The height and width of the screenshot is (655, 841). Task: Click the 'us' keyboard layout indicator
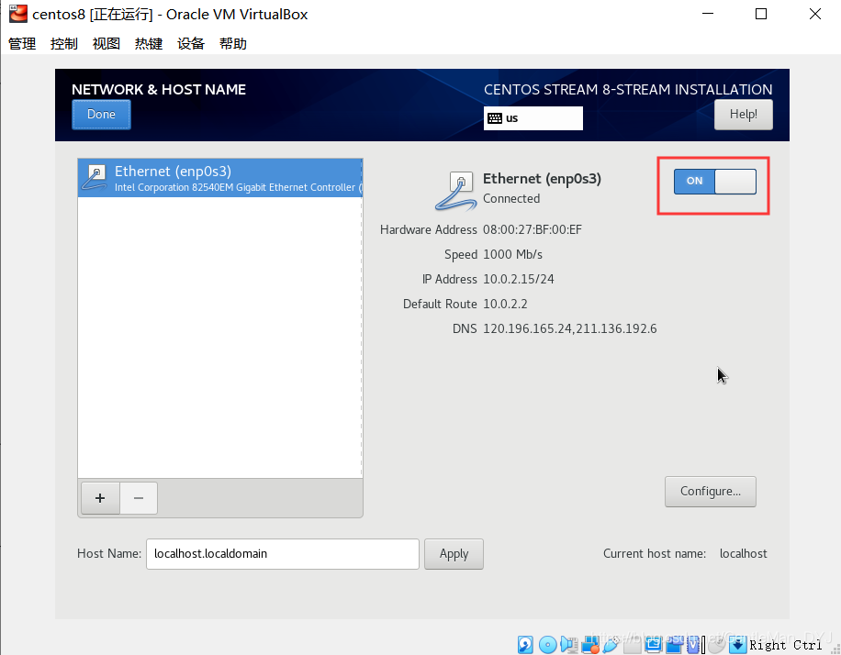coord(533,118)
